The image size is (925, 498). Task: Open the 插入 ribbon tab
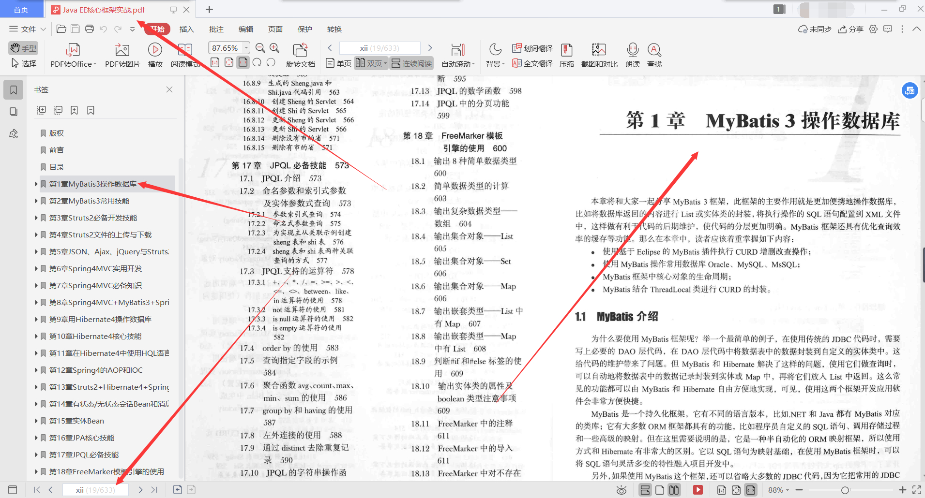point(186,29)
